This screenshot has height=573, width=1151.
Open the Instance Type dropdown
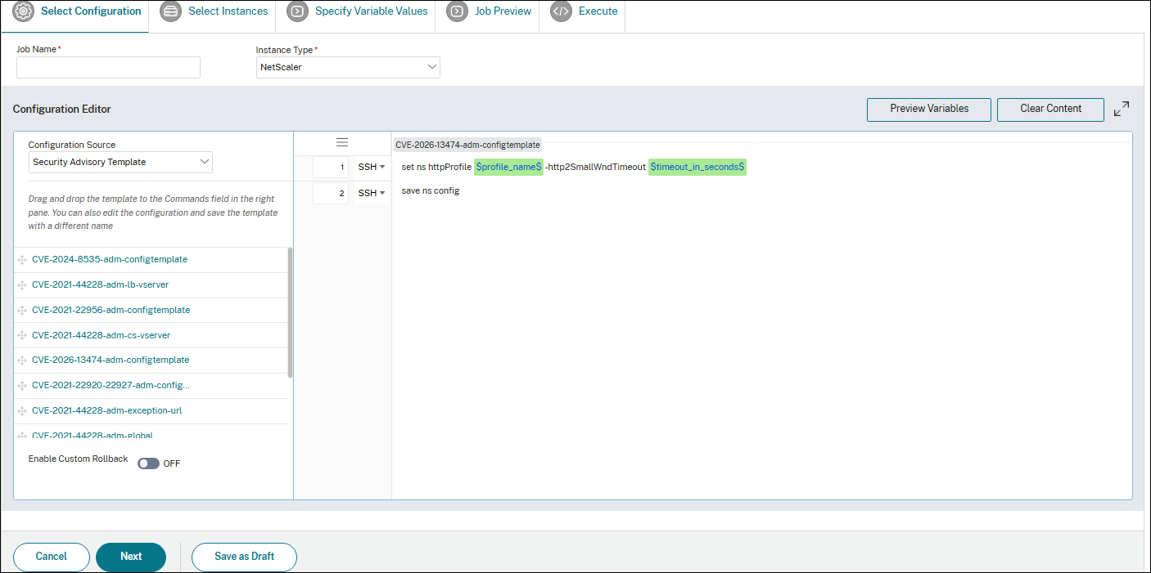click(348, 67)
